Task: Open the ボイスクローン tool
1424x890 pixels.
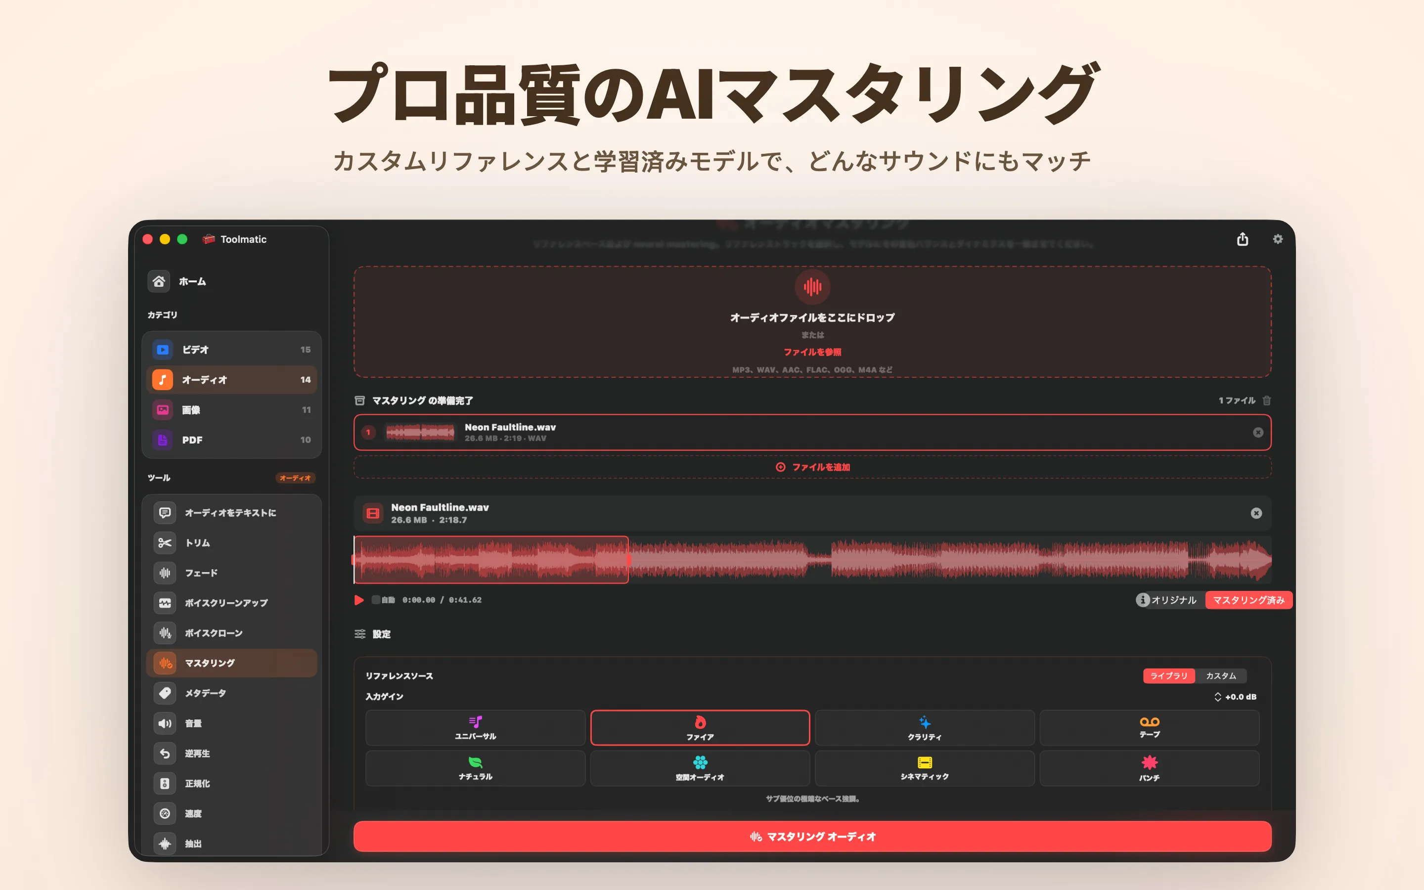Action: coord(231,633)
